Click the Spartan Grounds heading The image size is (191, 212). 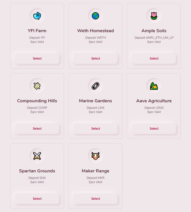click(37, 171)
